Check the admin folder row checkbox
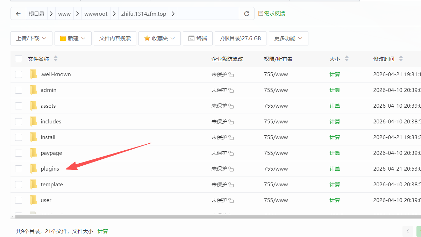 pos(18,90)
